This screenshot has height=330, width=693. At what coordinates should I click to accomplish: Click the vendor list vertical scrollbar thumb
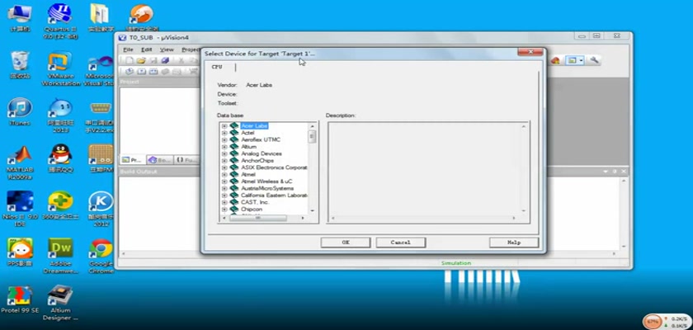click(312, 136)
